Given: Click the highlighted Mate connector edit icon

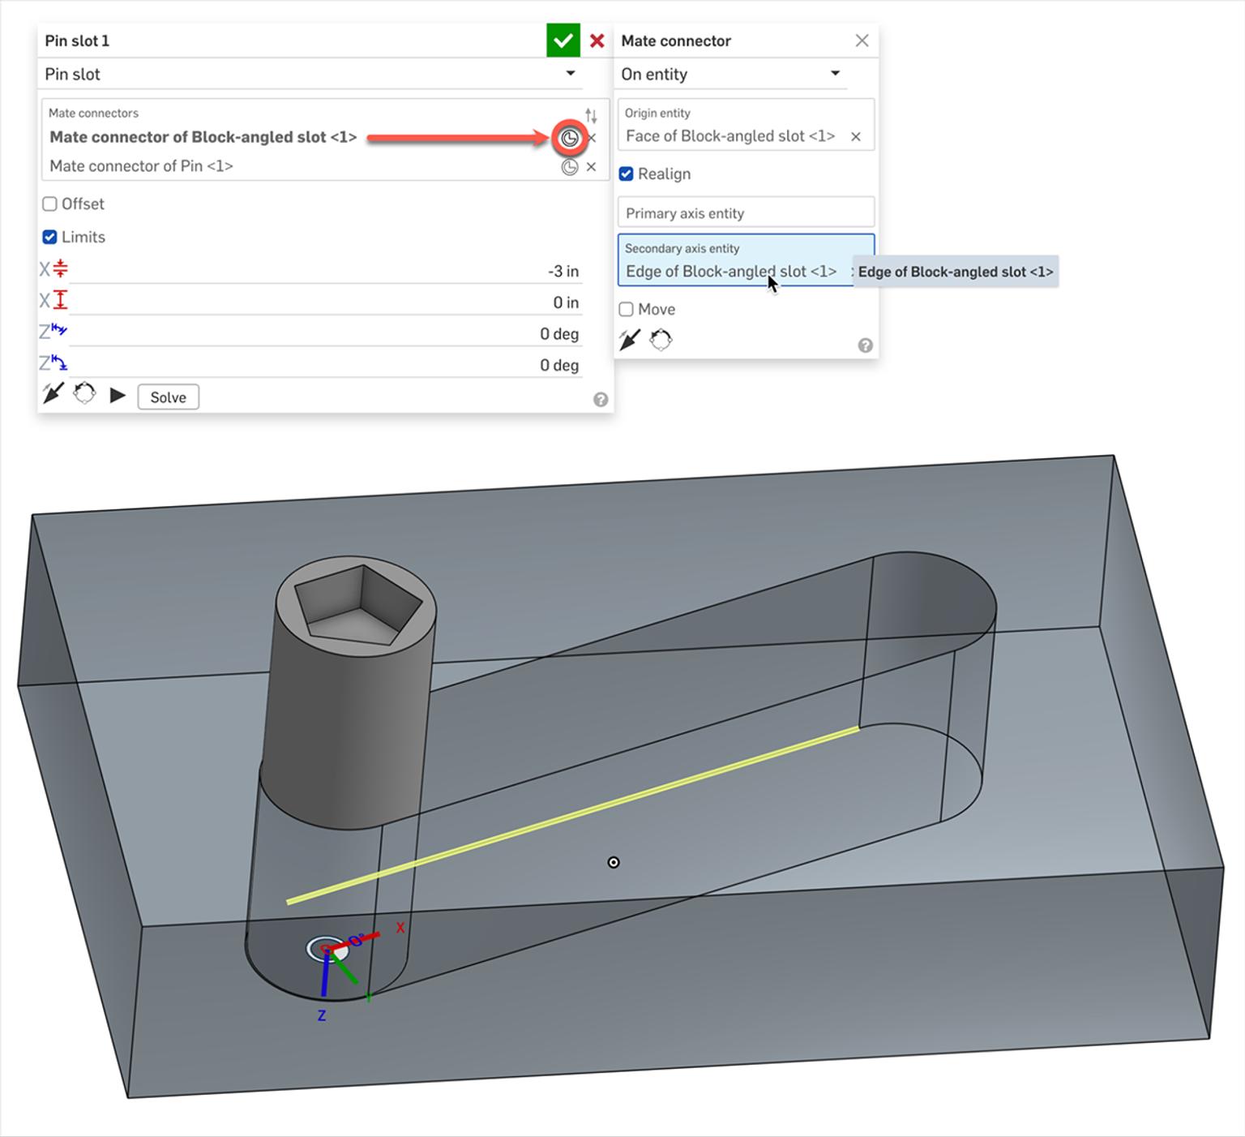Looking at the screenshot, I should click(x=570, y=137).
